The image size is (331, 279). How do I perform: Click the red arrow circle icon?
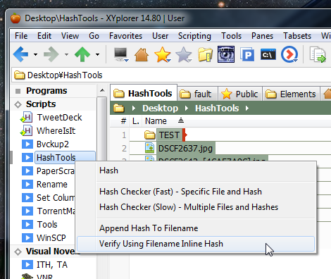(289, 54)
